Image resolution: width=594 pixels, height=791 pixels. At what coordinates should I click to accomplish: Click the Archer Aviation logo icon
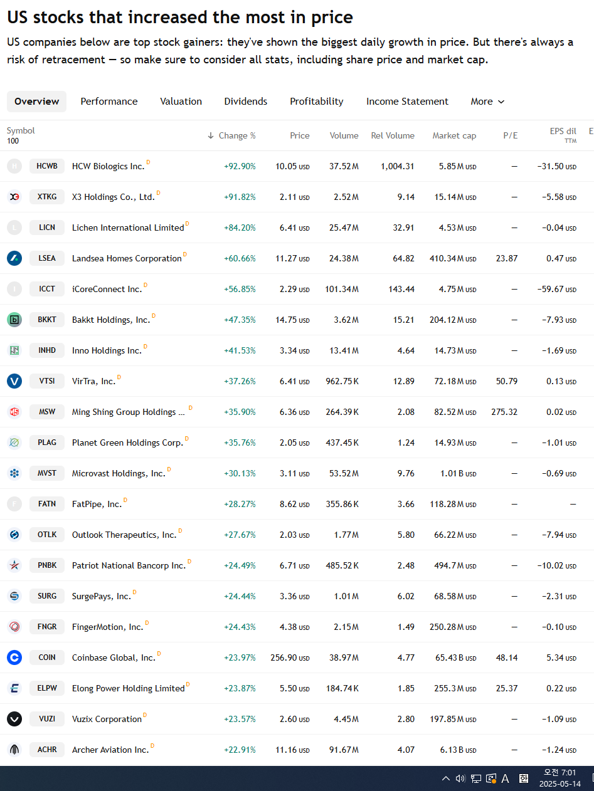click(14, 750)
